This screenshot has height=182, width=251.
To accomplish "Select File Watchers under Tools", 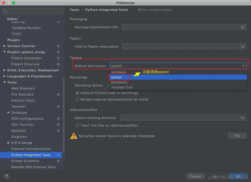I will [x=22, y=95].
